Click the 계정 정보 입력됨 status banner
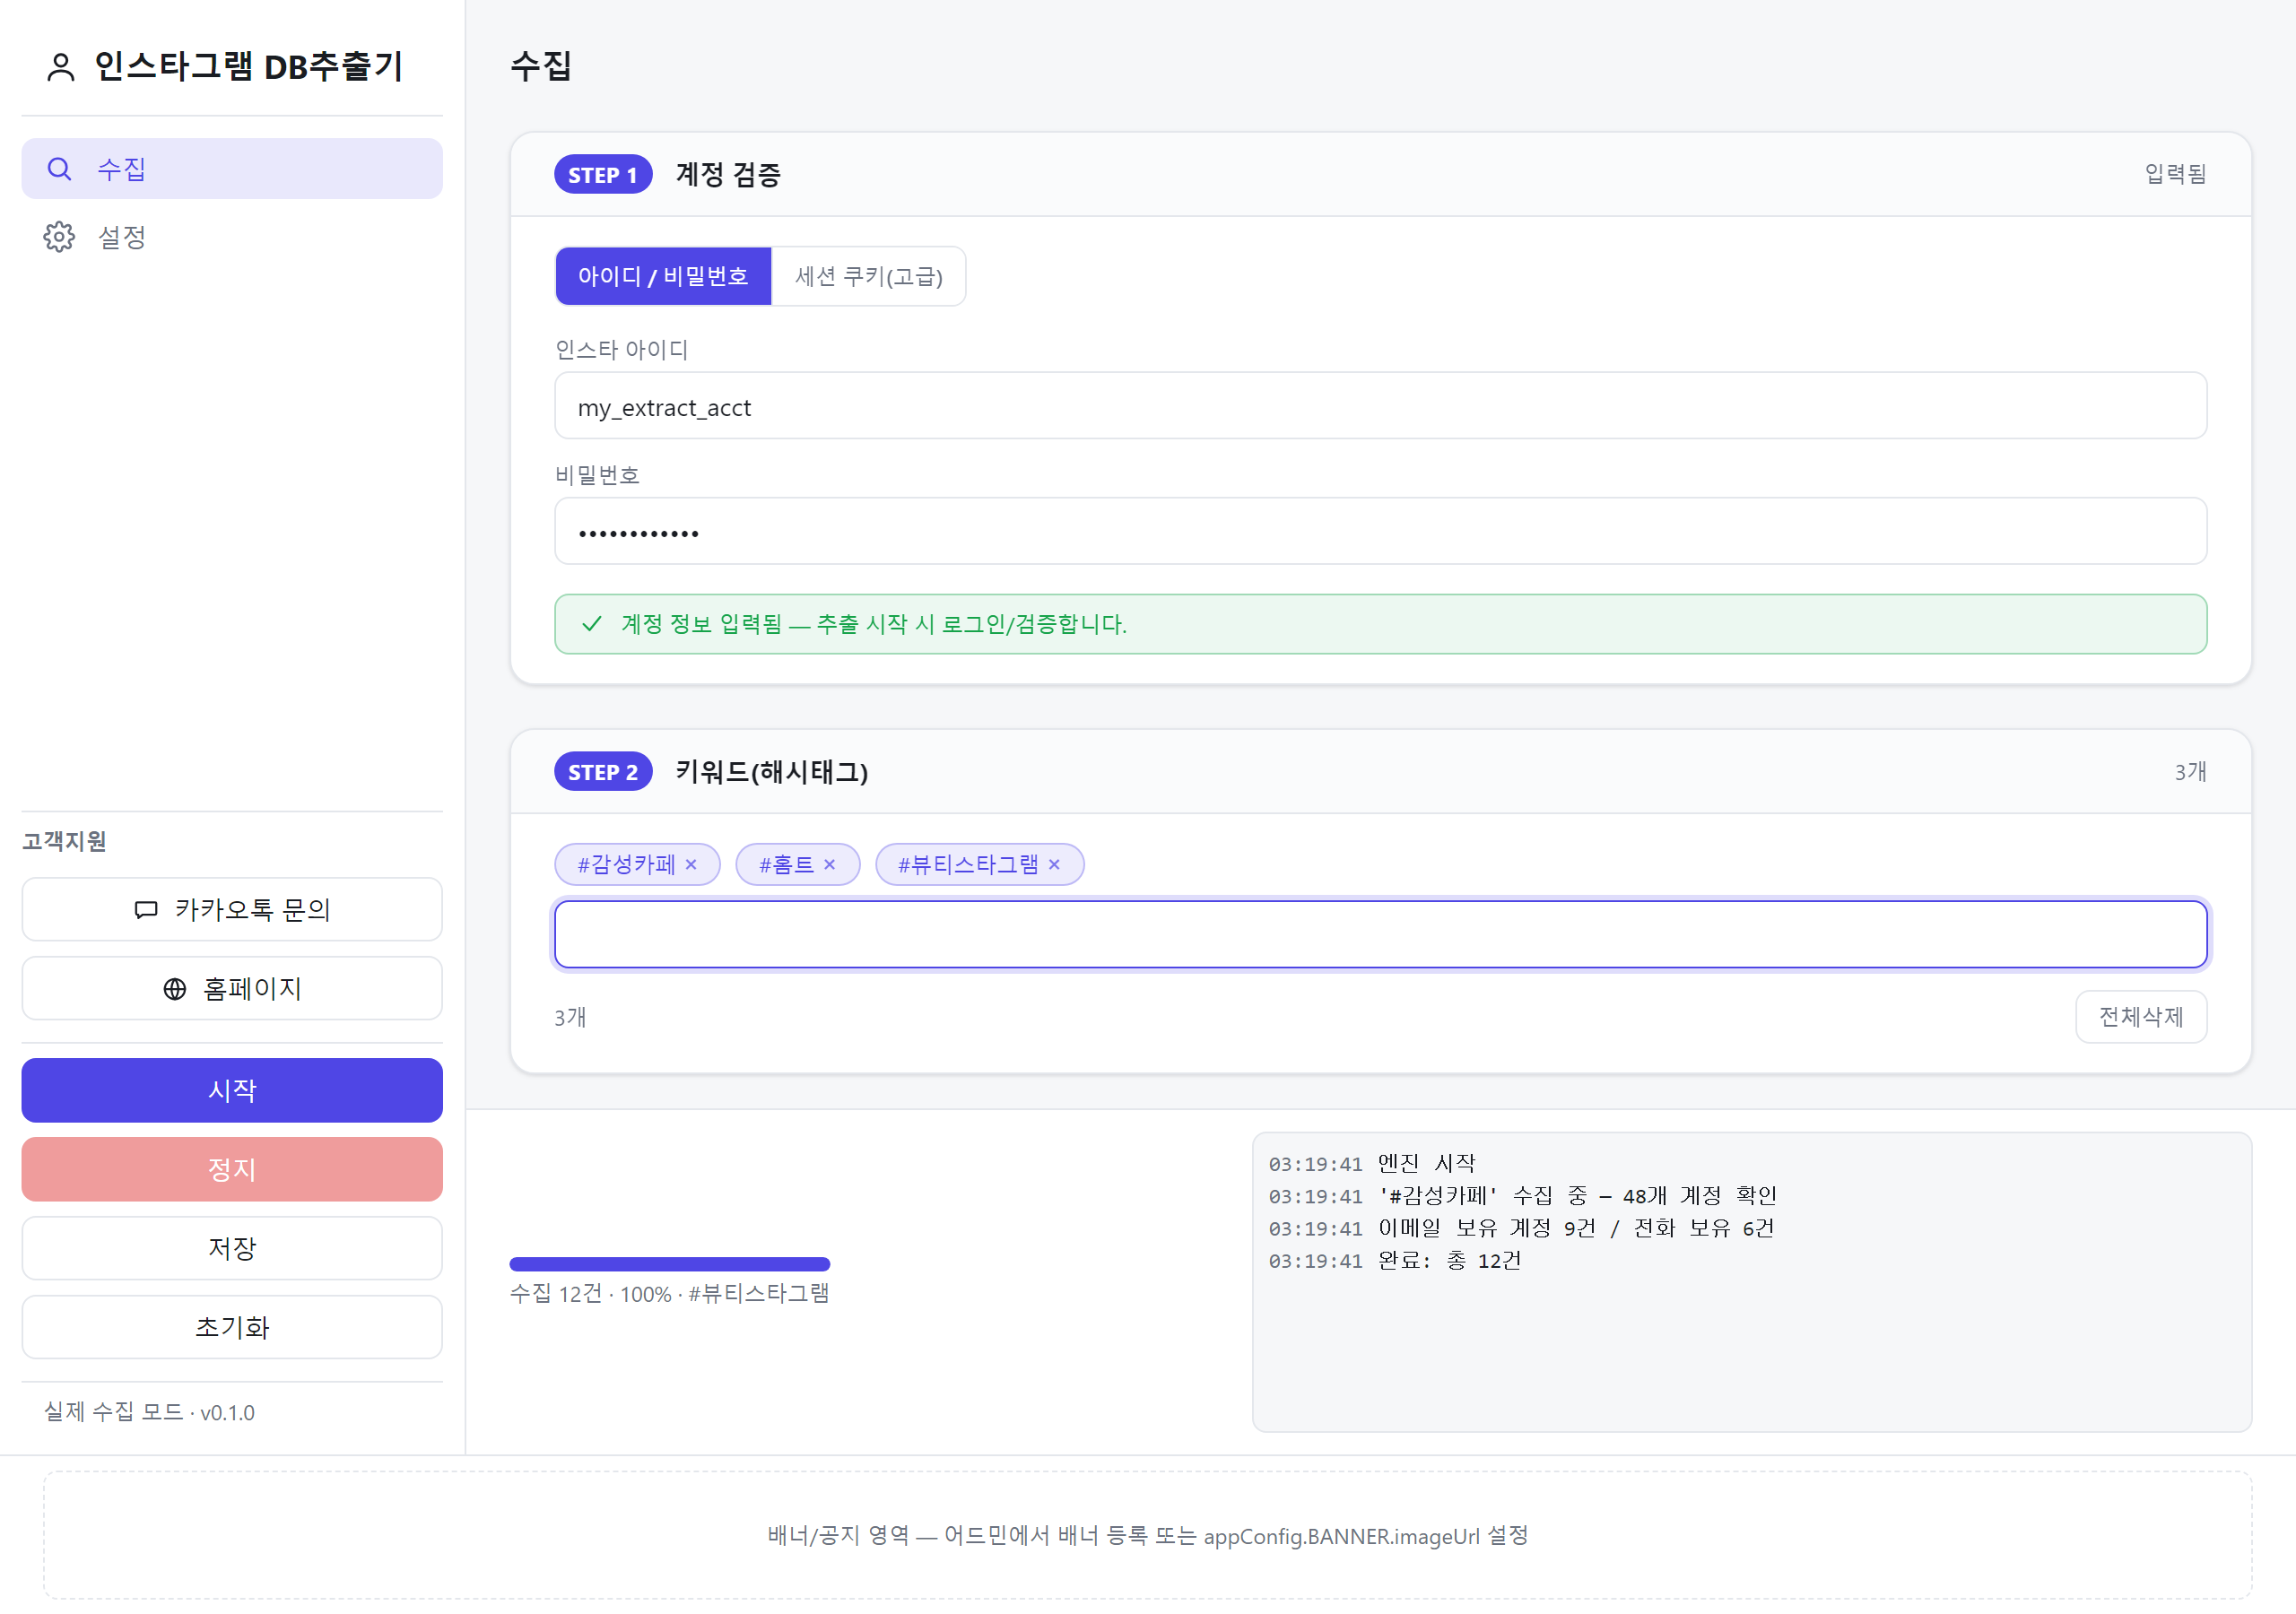This screenshot has width=2296, height=1614. 1380,624
